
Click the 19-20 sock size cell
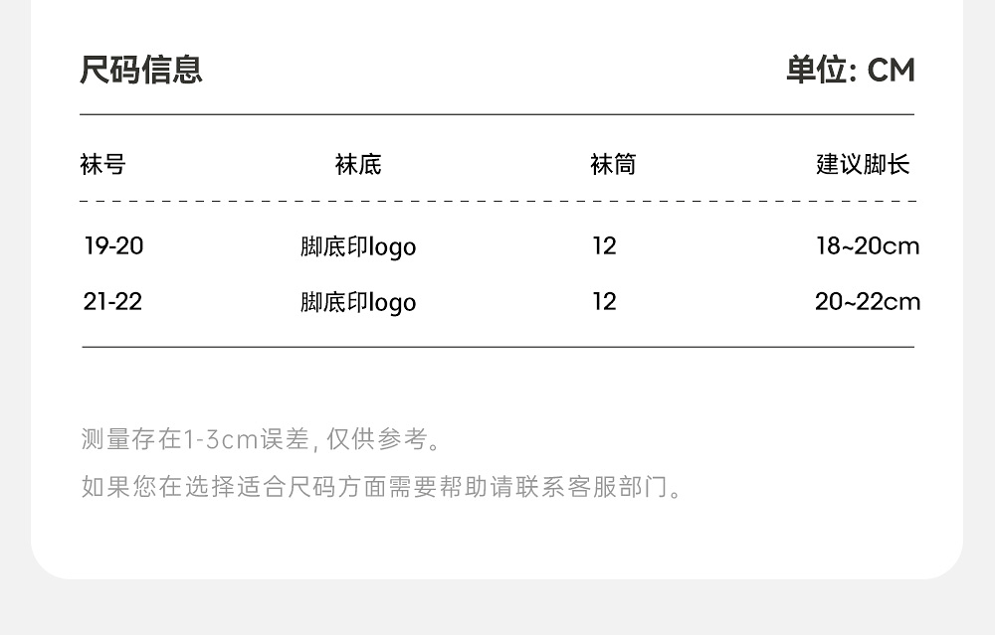[113, 245]
